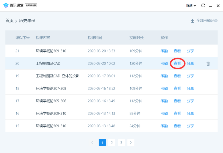The width and height of the screenshot is (223, 153).
Task: Select page 3 in pagination
Action: click(x=121, y=143)
